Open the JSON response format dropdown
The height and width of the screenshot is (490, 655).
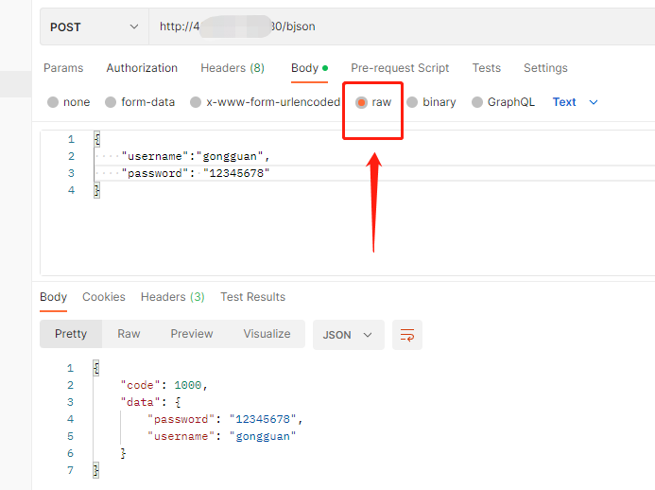(348, 335)
